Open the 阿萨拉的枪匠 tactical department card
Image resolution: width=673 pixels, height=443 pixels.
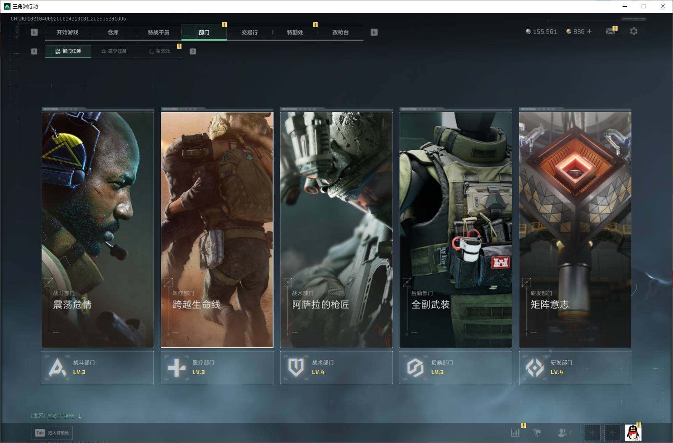pos(336,229)
